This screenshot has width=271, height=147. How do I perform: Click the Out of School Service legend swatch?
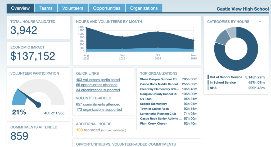click(208, 77)
